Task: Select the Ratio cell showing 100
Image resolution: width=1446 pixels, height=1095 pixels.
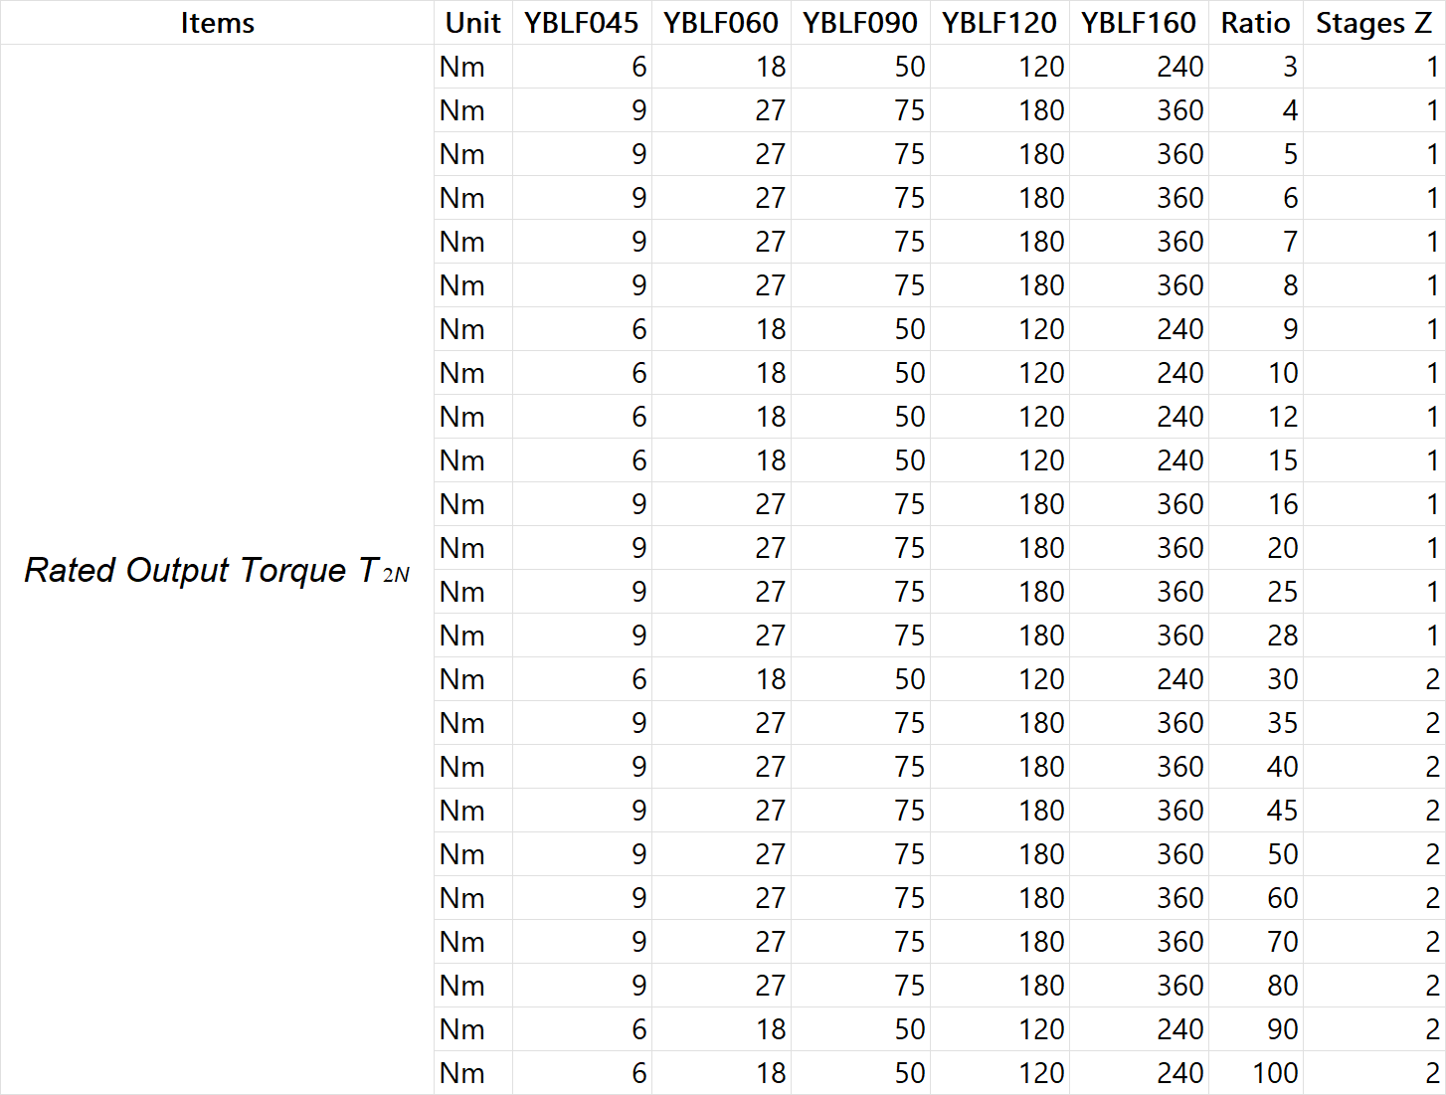Action: pos(1256,1073)
